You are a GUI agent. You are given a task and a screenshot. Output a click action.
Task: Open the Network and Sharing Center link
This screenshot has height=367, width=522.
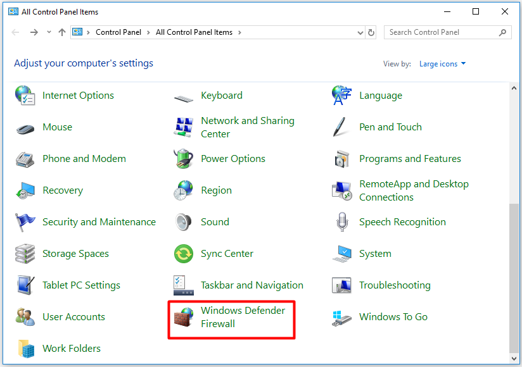click(x=248, y=127)
